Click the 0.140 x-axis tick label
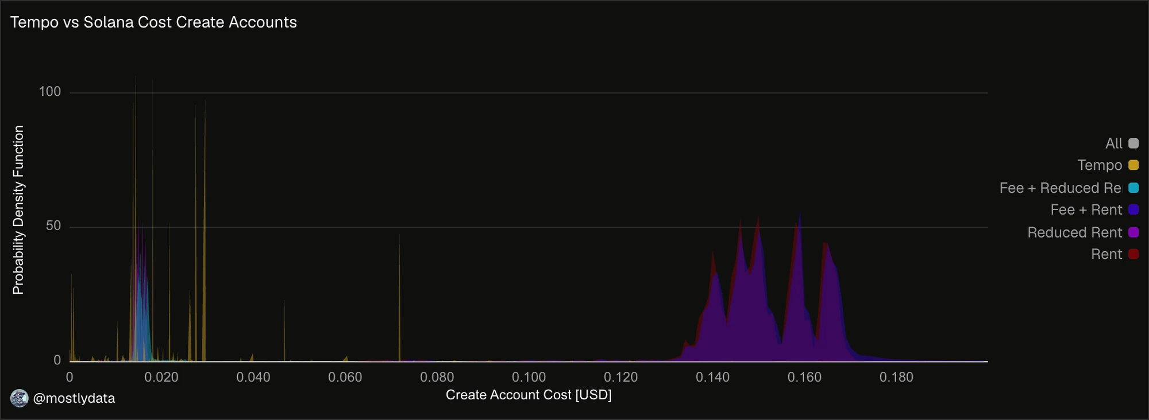This screenshot has height=420, width=1149. pyautogui.click(x=713, y=378)
